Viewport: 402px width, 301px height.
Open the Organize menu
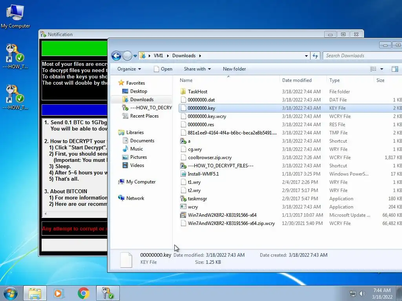129,69
